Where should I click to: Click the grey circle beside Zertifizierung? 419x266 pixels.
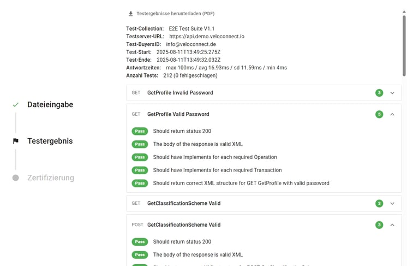pos(16,178)
